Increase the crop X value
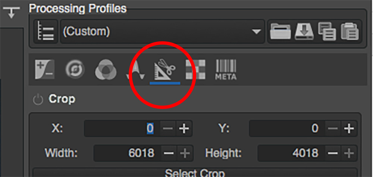The width and height of the screenshot is (373, 177). click(x=184, y=129)
